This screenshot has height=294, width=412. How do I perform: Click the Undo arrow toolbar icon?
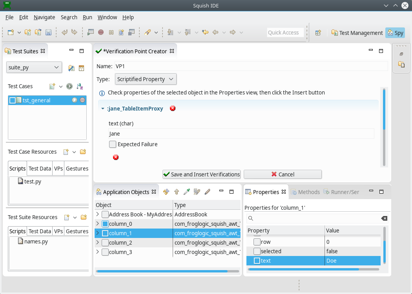click(x=64, y=32)
